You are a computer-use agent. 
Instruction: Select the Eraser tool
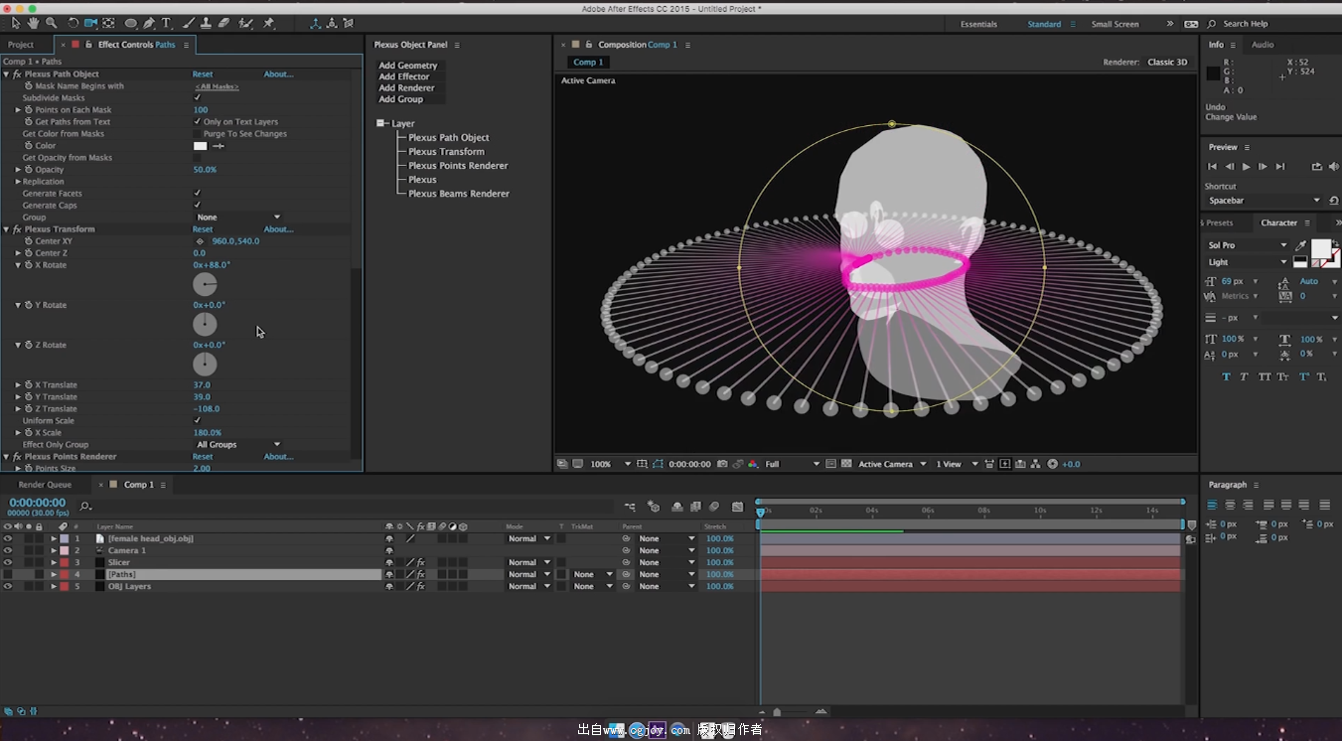coord(224,23)
